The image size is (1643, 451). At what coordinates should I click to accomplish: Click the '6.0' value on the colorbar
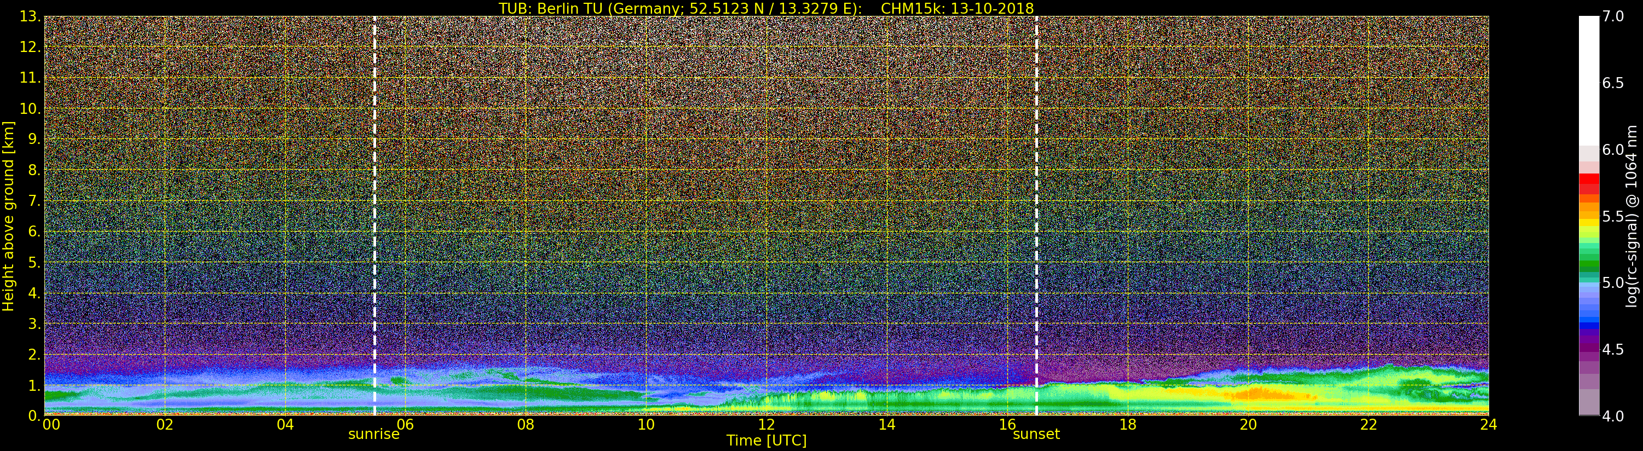point(1613,150)
